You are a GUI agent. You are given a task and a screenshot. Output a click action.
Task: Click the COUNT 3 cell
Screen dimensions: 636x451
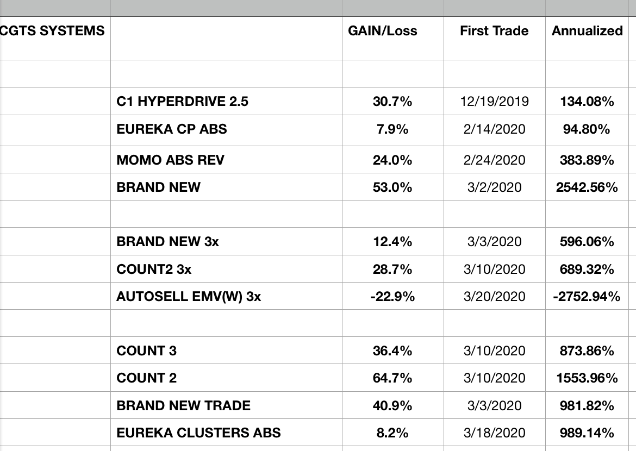tap(147, 351)
